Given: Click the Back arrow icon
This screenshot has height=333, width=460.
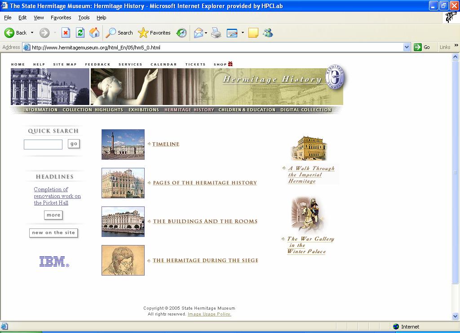Looking at the screenshot, I should click(x=9, y=33).
